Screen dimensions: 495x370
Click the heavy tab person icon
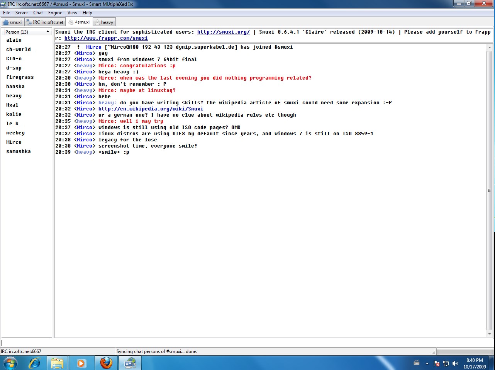pyautogui.click(x=97, y=22)
